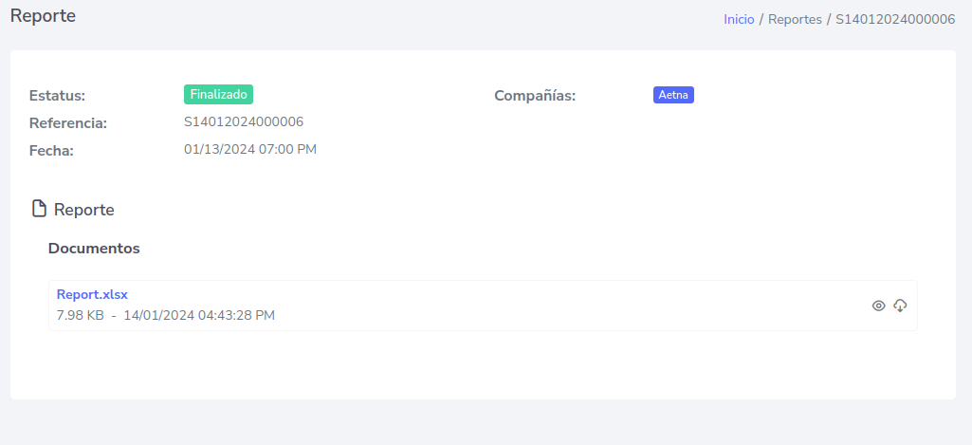Go to Inicio in the breadcrumb
This screenshot has height=445, width=972.
click(x=739, y=19)
